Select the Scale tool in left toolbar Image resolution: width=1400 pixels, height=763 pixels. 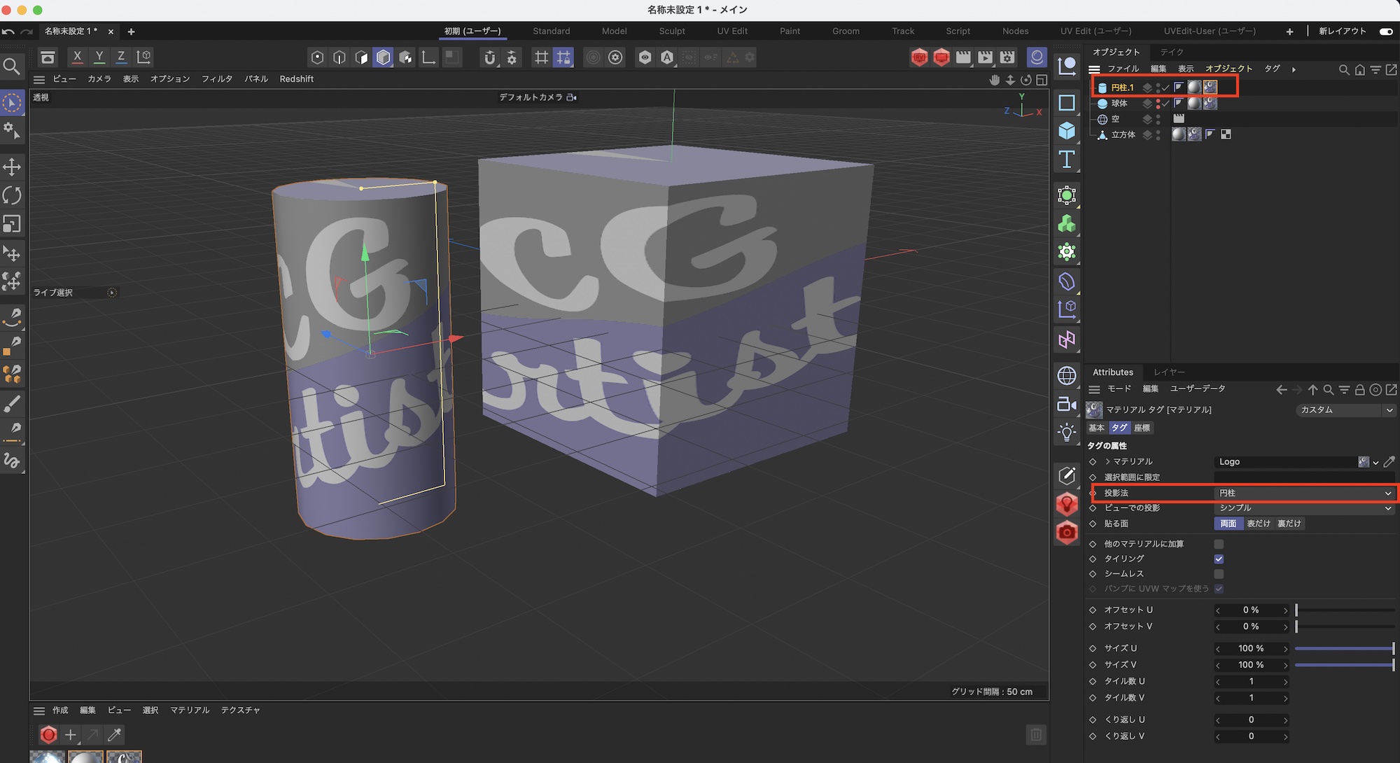pos(12,224)
